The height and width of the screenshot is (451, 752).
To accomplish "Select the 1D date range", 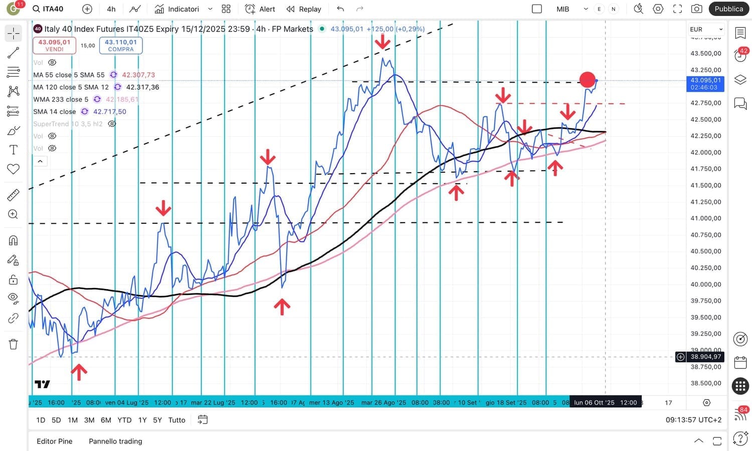I will (41, 420).
